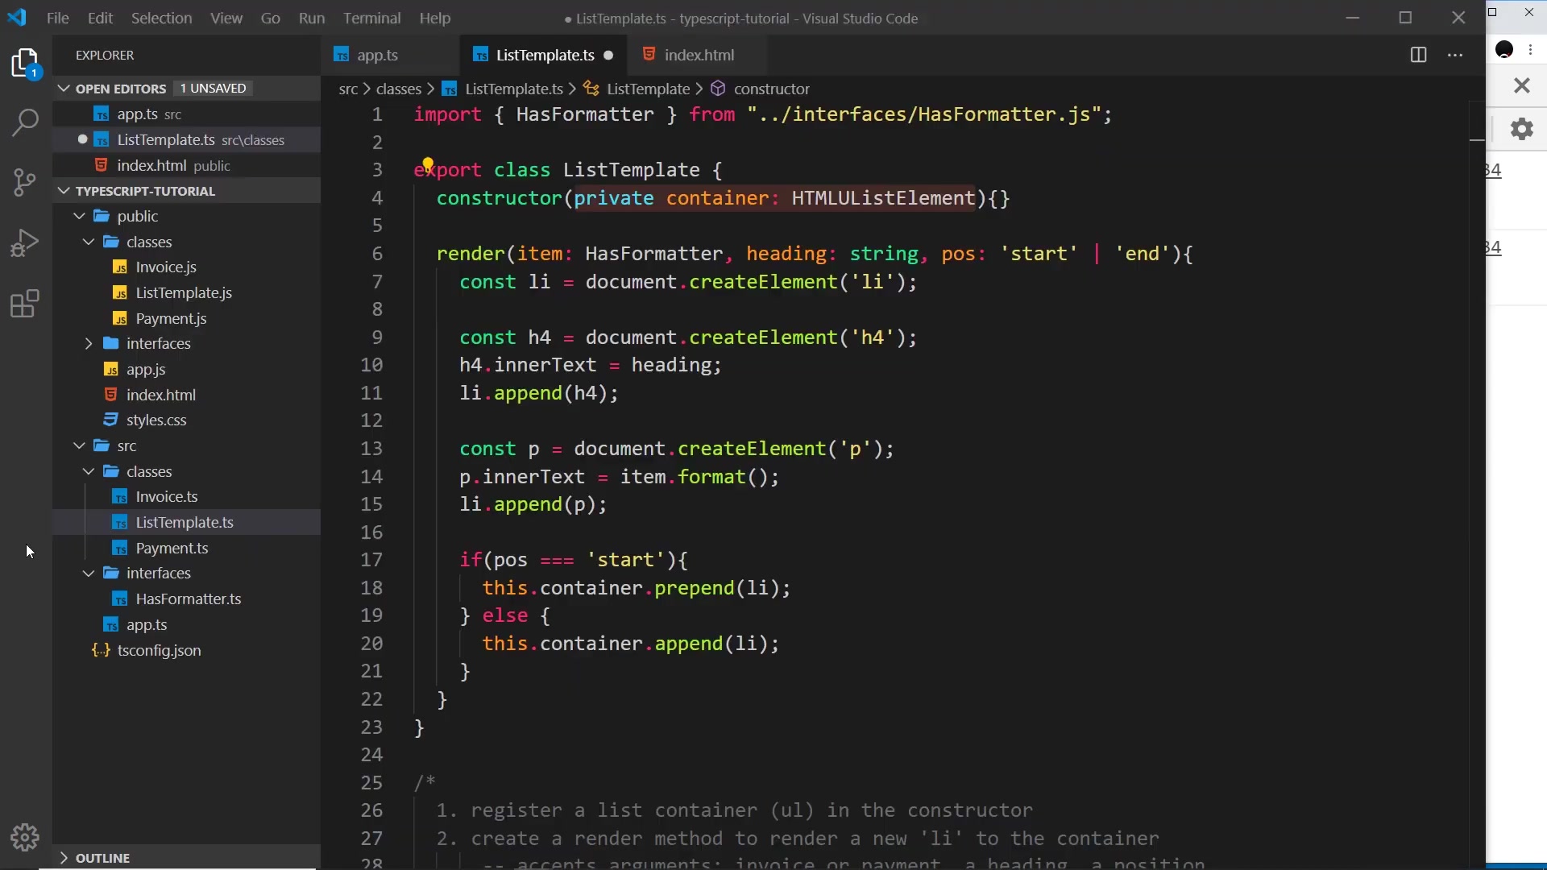The image size is (1547, 870).
Task: Open the editor More Actions ellipsis
Action: point(1455,55)
